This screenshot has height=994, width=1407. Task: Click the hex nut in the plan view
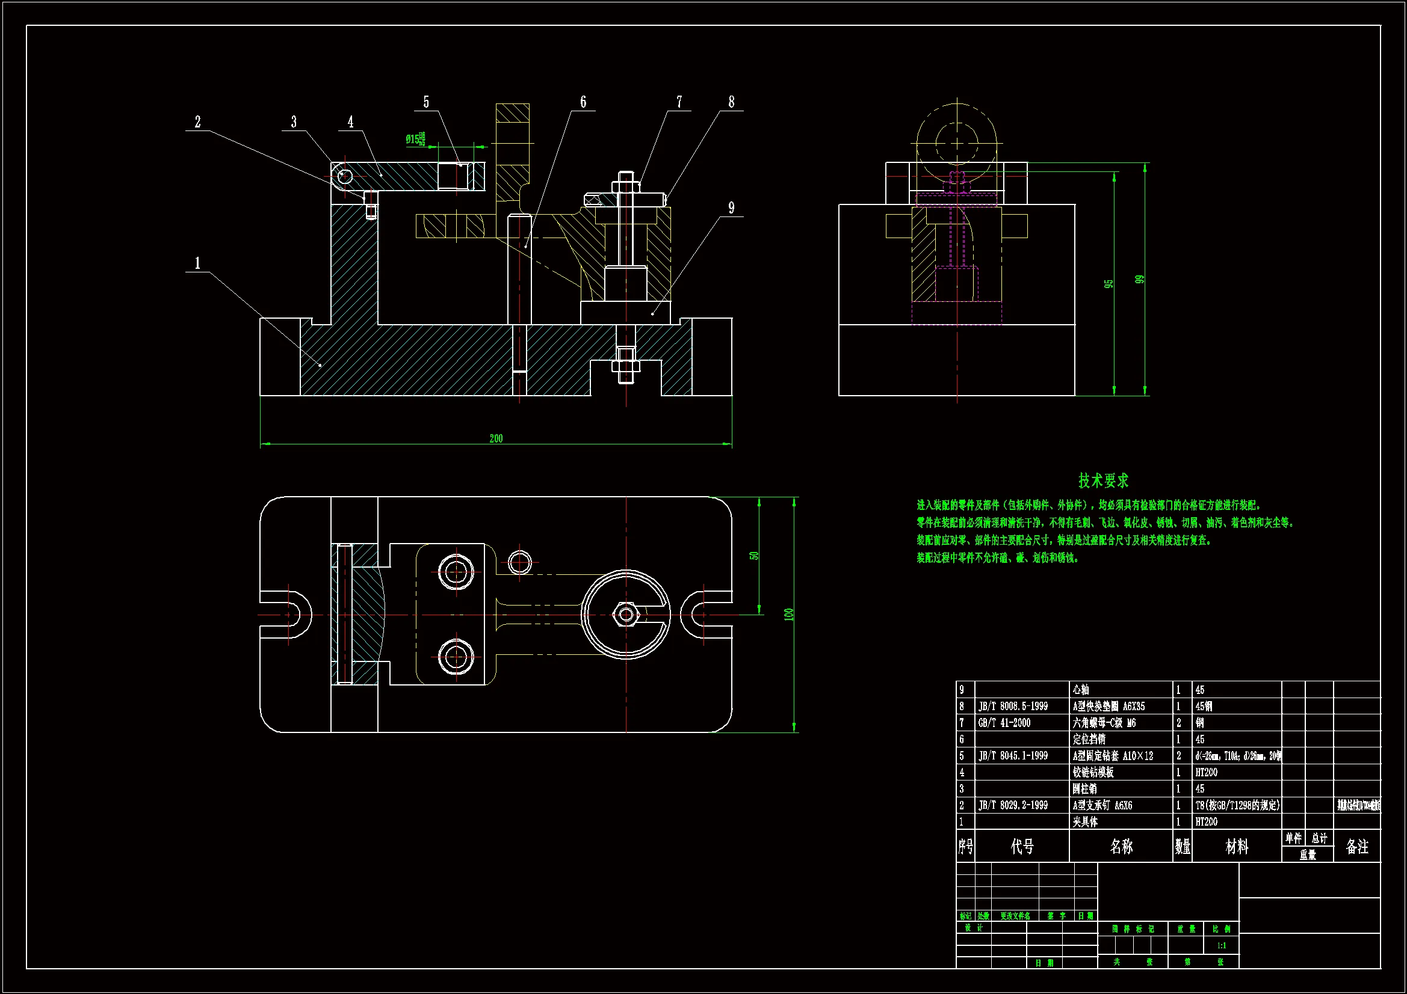[x=626, y=615]
